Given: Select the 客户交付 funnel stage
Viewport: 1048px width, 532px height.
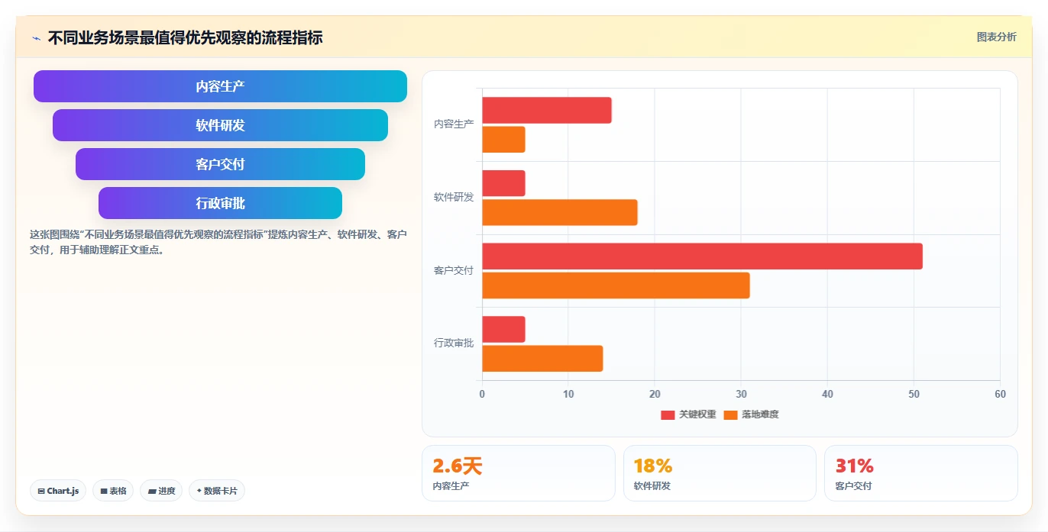Looking at the screenshot, I should (x=220, y=164).
